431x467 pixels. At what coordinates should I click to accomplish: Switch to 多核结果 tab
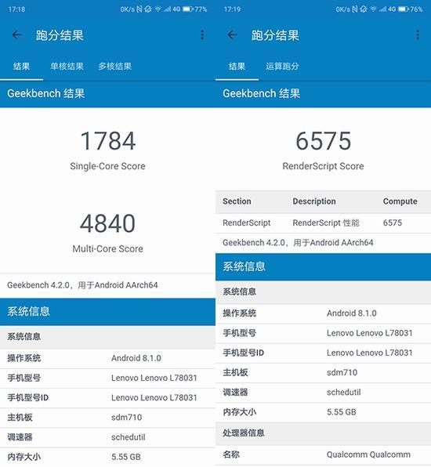[115, 66]
